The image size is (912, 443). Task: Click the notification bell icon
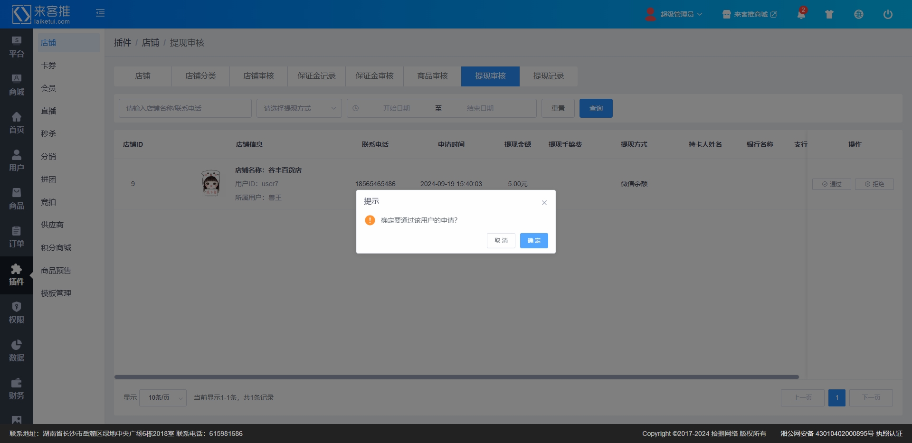pyautogui.click(x=801, y=14)
